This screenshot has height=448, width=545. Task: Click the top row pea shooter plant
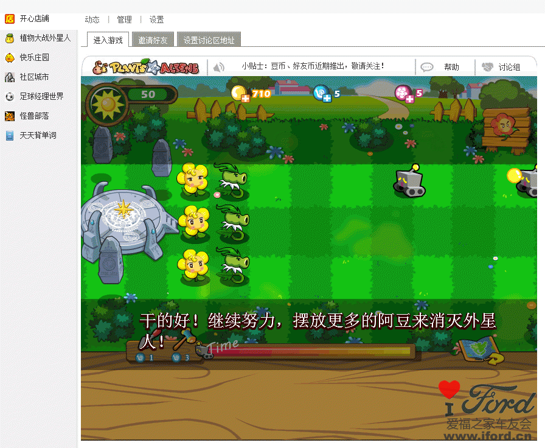tap(231, 180)
